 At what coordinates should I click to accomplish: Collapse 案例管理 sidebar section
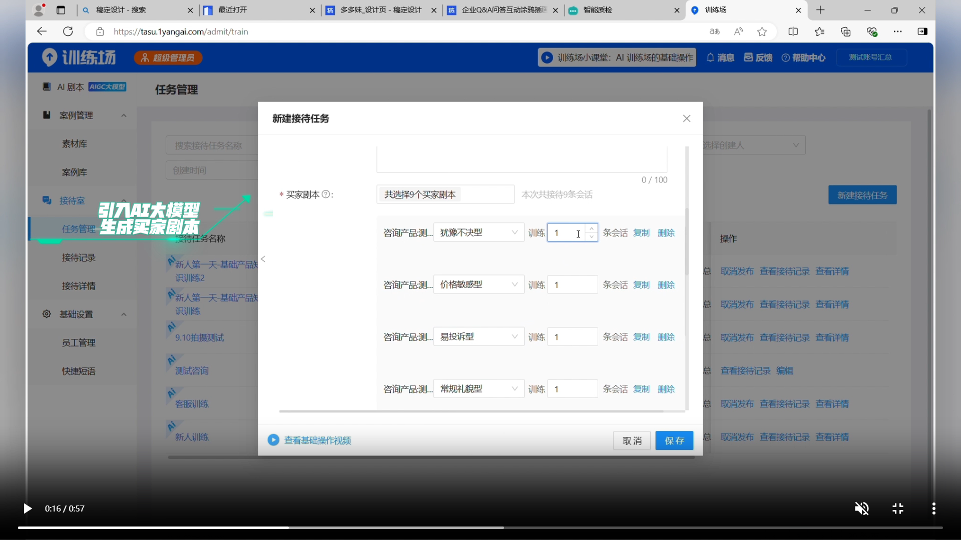pos(124,115)
